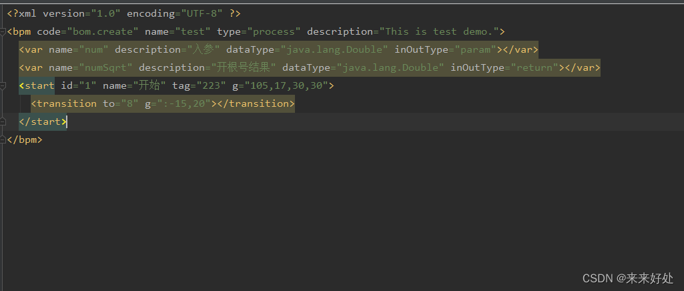Click the encoding "UTF-8" value
This screenshot has width=684, height=291.
coord(202,13)
